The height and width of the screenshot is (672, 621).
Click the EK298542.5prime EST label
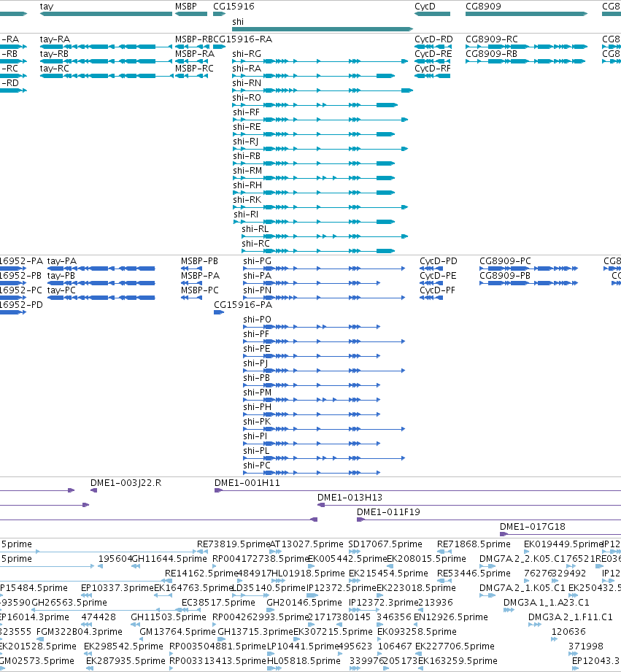coord(123,646)
